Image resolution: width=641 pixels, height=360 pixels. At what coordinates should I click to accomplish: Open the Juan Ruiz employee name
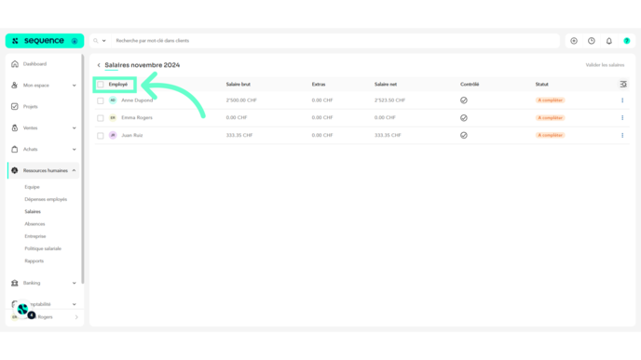(132, 135)
